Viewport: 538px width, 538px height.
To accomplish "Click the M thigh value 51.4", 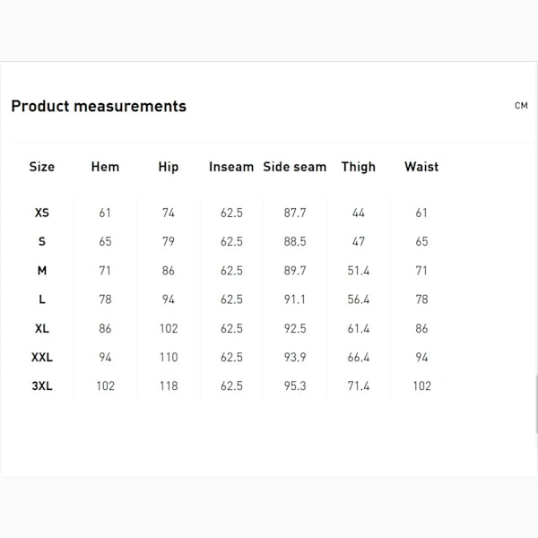I will click(359, 271).
